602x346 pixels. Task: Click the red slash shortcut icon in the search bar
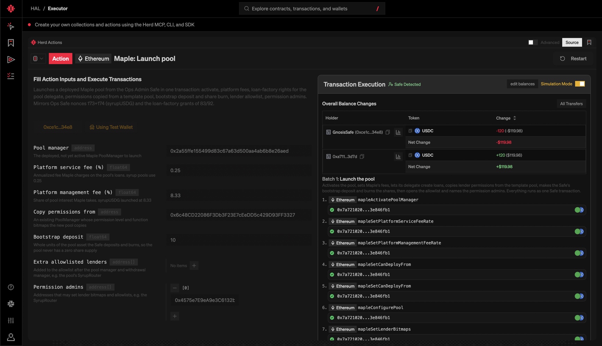coord(378,9)
